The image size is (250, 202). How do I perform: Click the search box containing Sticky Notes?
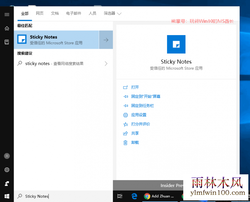tap(63, 196)
